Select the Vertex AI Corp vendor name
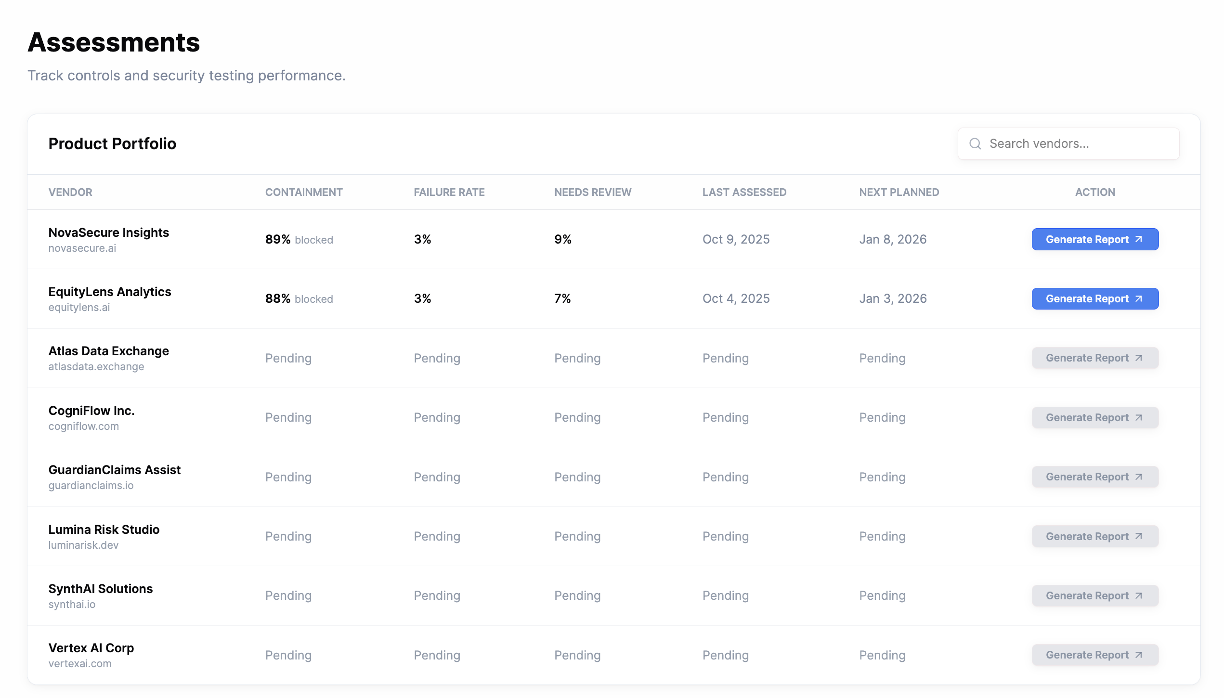 click(91, 648)
